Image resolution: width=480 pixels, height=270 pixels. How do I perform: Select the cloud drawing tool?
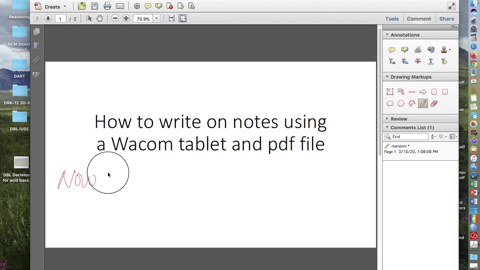390,103
